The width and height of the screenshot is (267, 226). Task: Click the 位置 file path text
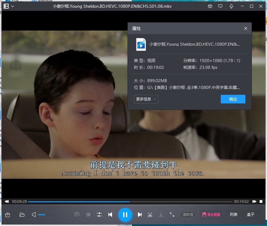pyautogui.click(x=193, y=88)
